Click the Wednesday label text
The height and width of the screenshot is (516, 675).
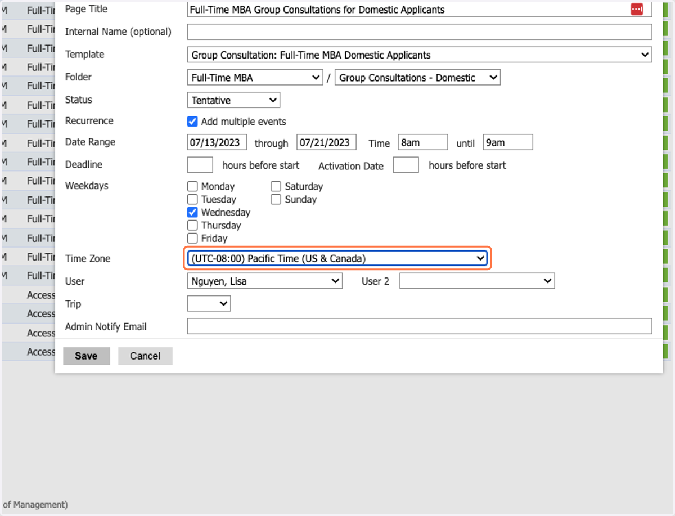pos(226,212)
